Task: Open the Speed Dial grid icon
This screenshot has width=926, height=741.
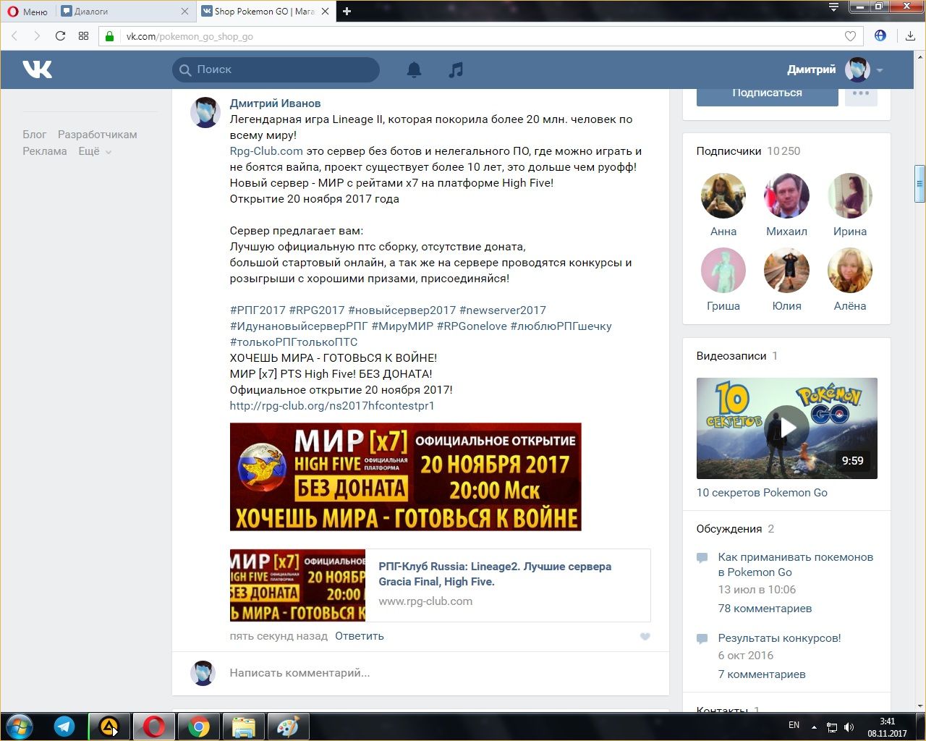Action: [83, 36]
